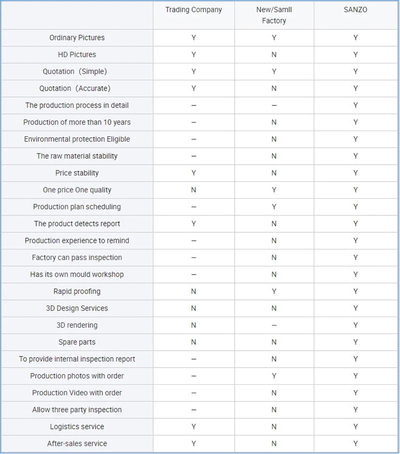
Task: Select the After-sales service row label
Action: coord(77,444)
